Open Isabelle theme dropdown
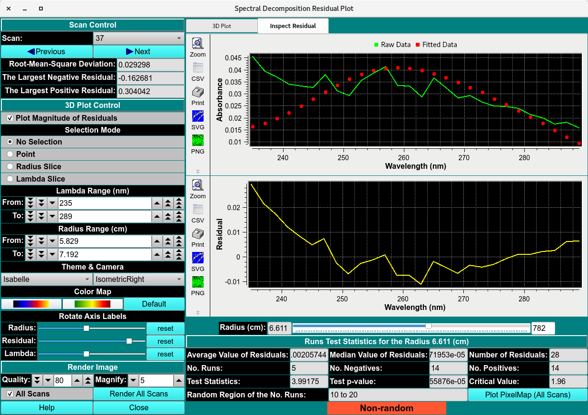Viewport: 588px width, 415px height. point(47,279)
